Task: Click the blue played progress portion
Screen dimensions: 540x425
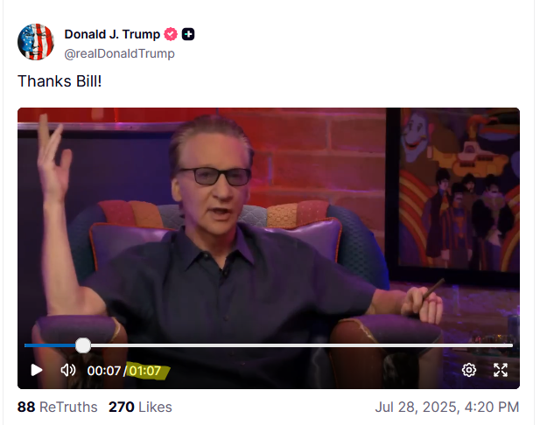Action: click(x=50, y=345)
